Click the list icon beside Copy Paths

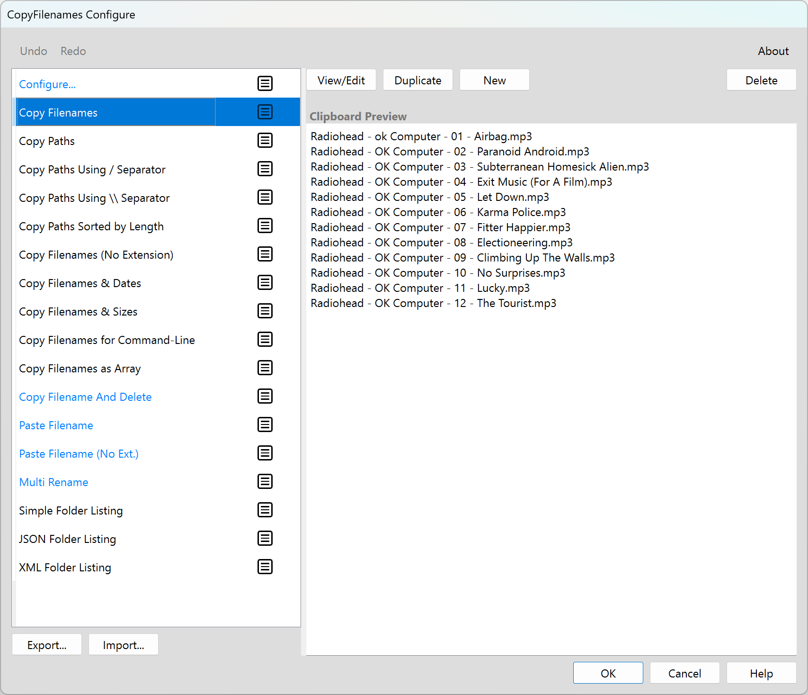(x=265, y=140)
